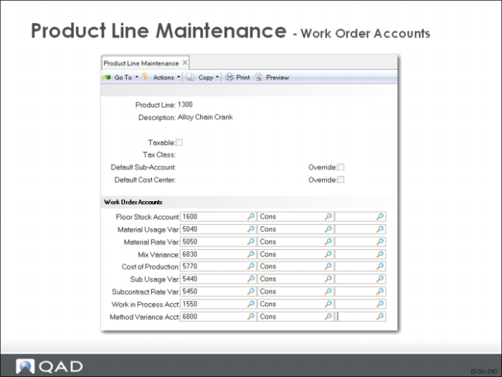Click the description Alloy Chain Crank
Screen dimensions: 502x377
pyautogui.click(x=205, y=117)
